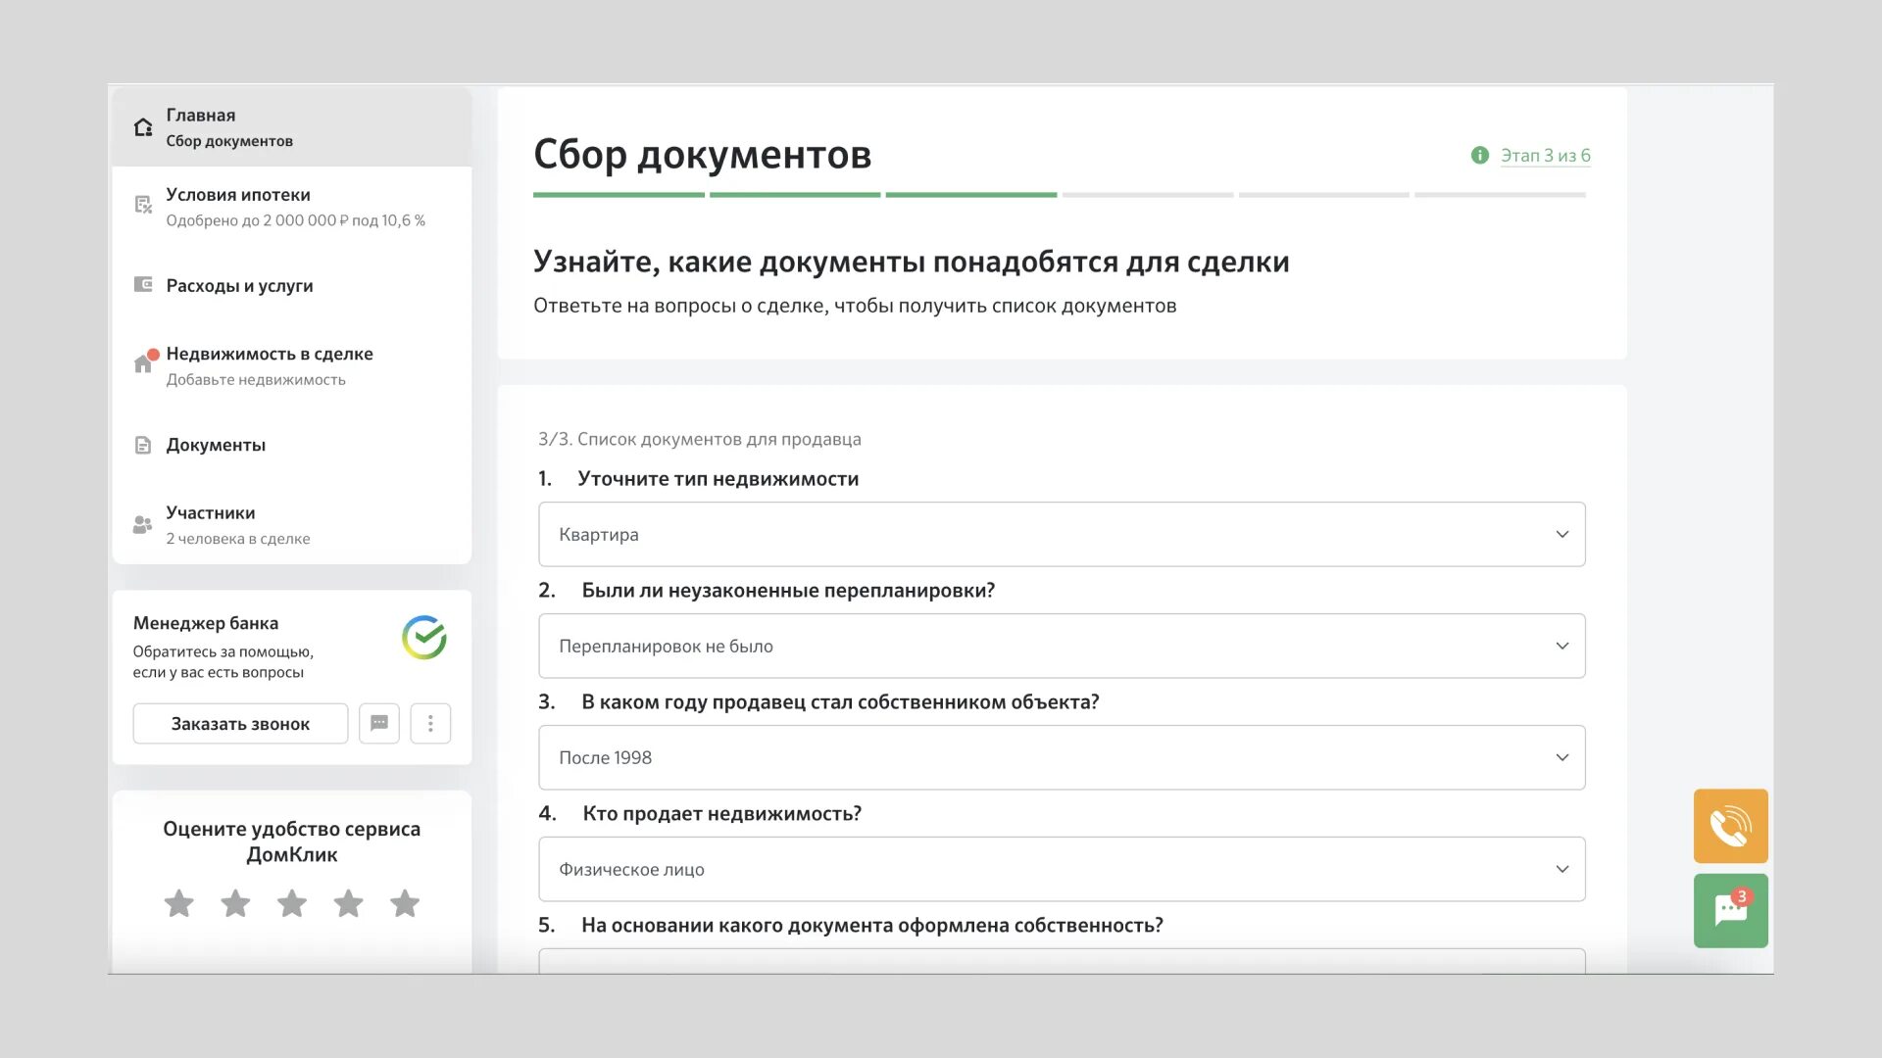Click 2 человека в сделке text
This screenshot has width=1882, height=1058.
(238, 539)
